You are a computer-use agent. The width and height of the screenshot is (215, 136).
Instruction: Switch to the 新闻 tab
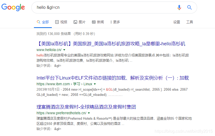point(98,22)
